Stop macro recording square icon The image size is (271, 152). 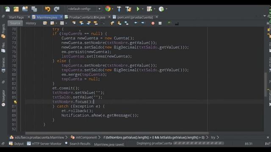point(160,23)
